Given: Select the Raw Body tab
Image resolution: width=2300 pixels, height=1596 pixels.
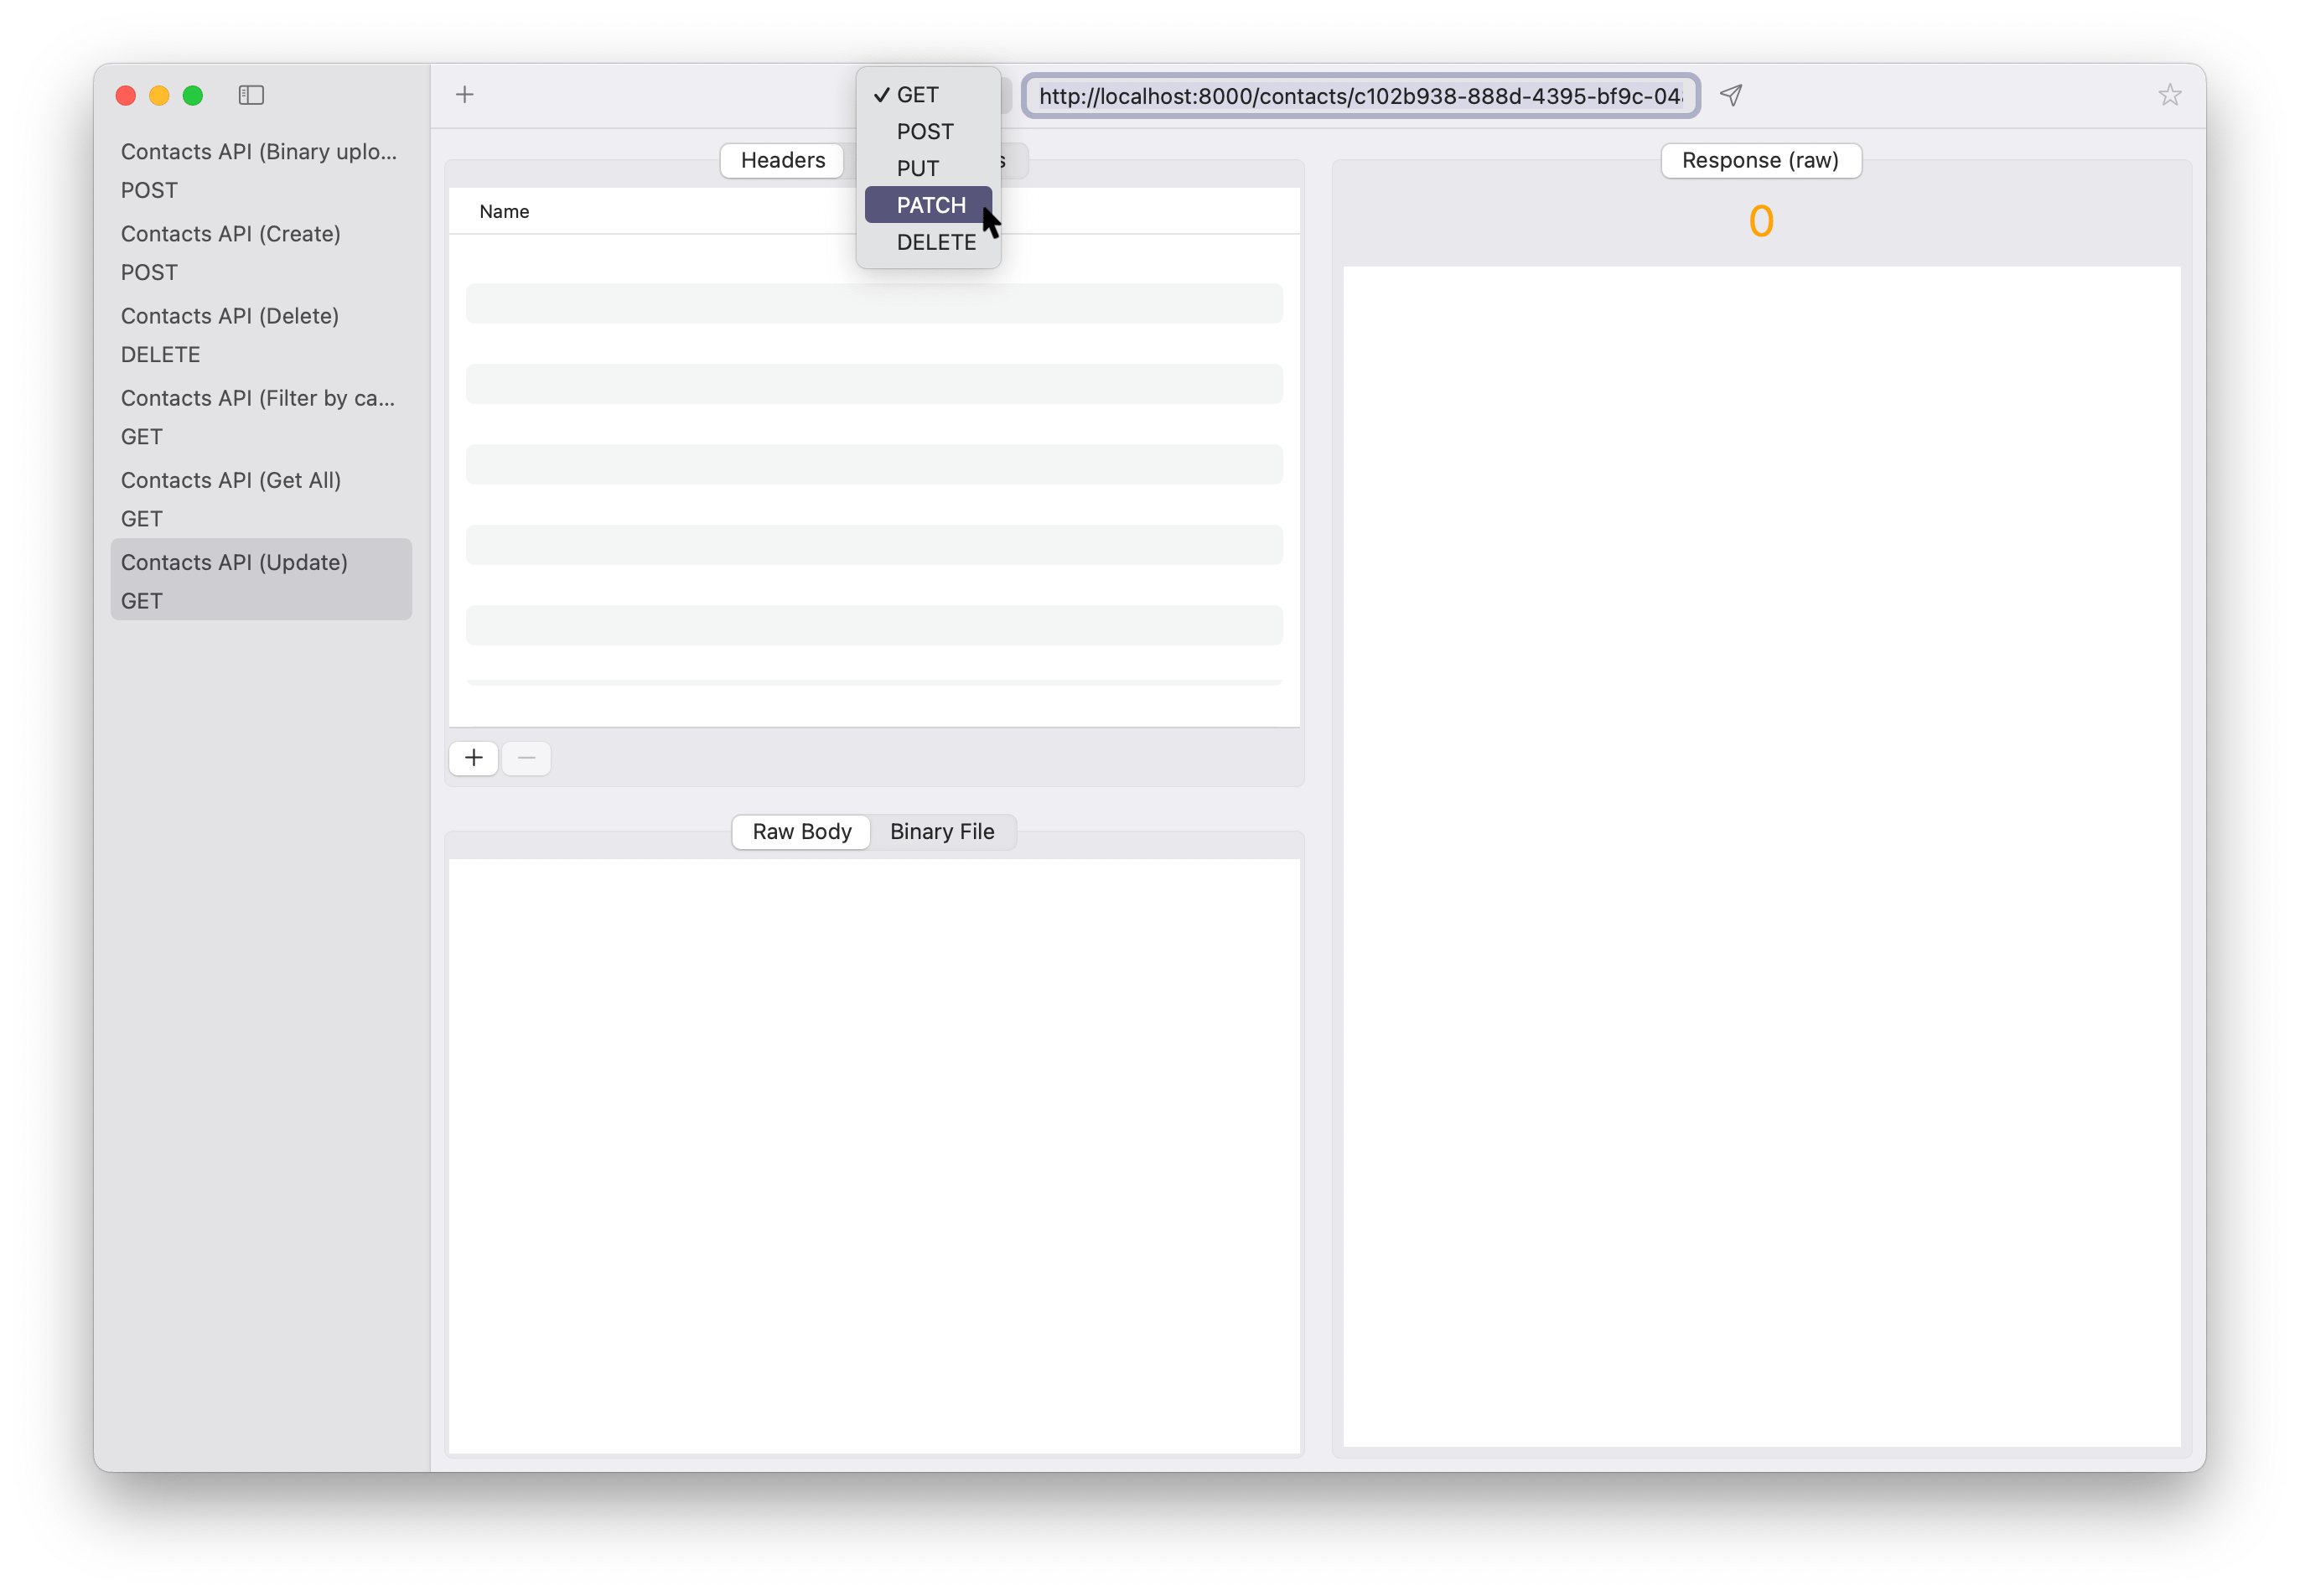Looking at the screenshot, I should coord(801,832).
